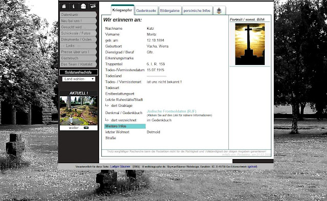Open the Datenbank menu item
Screen dimensions: 327x201
click(x=78, y=15)
